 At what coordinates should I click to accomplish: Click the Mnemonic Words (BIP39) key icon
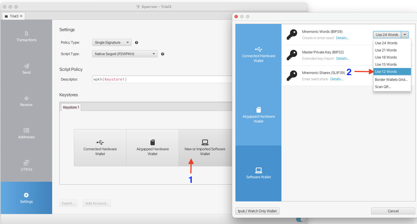[292, 35]
